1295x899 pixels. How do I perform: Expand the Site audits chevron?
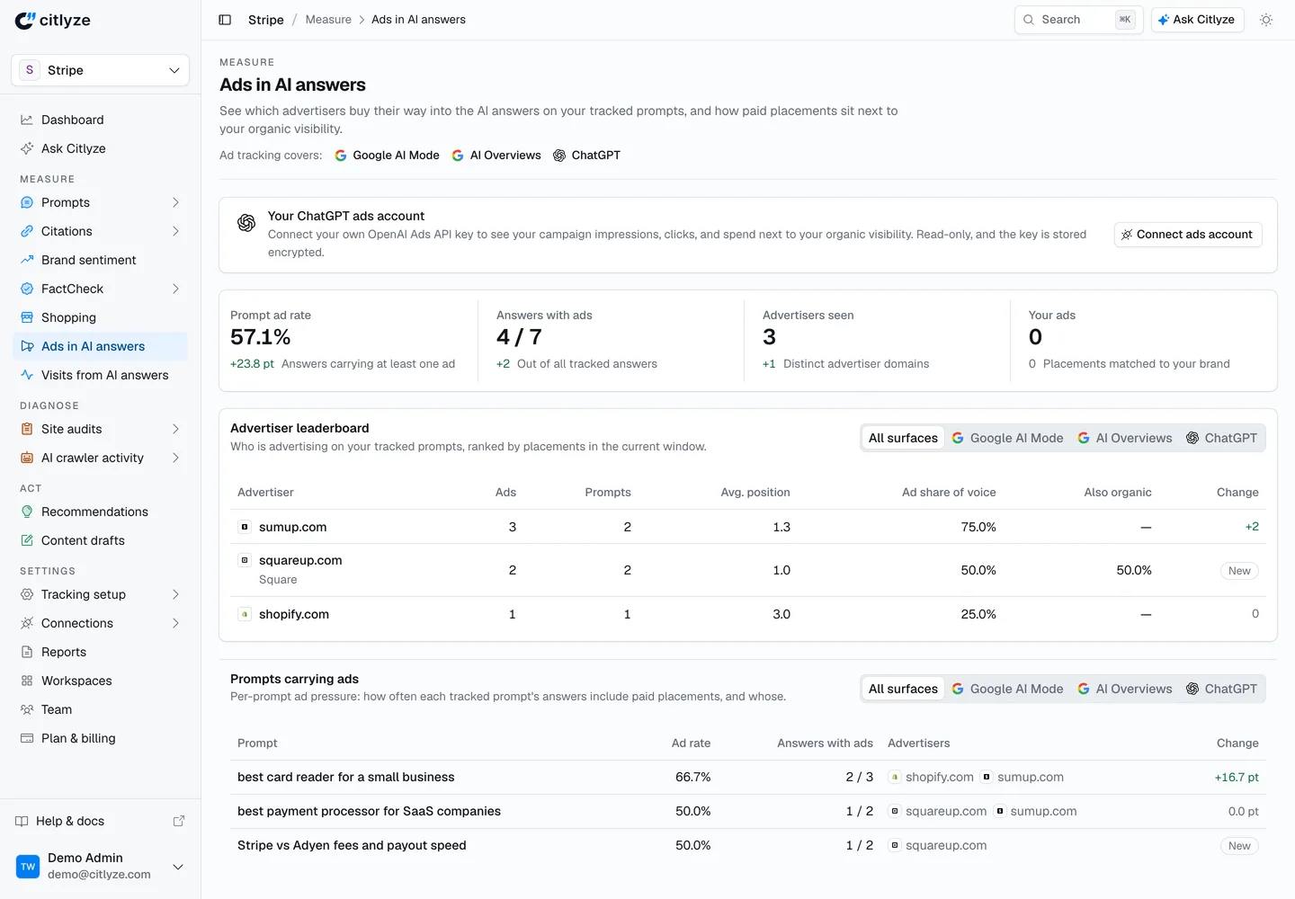[x=175, y=429]
